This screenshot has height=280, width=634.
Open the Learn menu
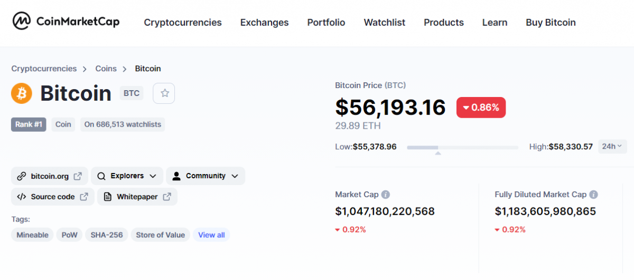click(x=495, y=23)
